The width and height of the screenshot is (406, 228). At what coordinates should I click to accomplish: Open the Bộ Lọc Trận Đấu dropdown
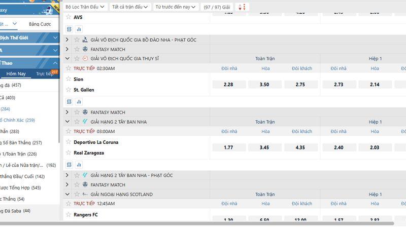pos(86,7)
